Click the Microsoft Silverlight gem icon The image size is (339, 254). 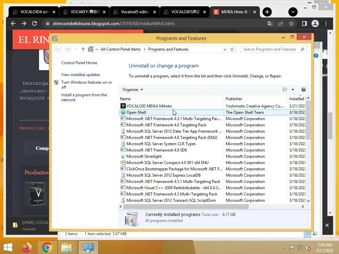(x=123, y=156)
